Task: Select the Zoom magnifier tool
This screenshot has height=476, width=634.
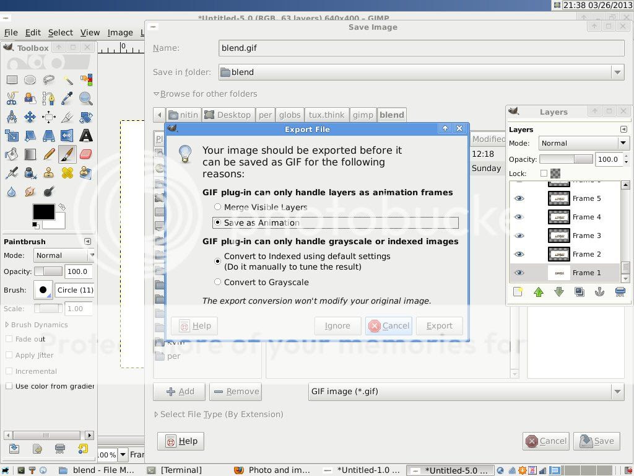Action: point(85,99)
